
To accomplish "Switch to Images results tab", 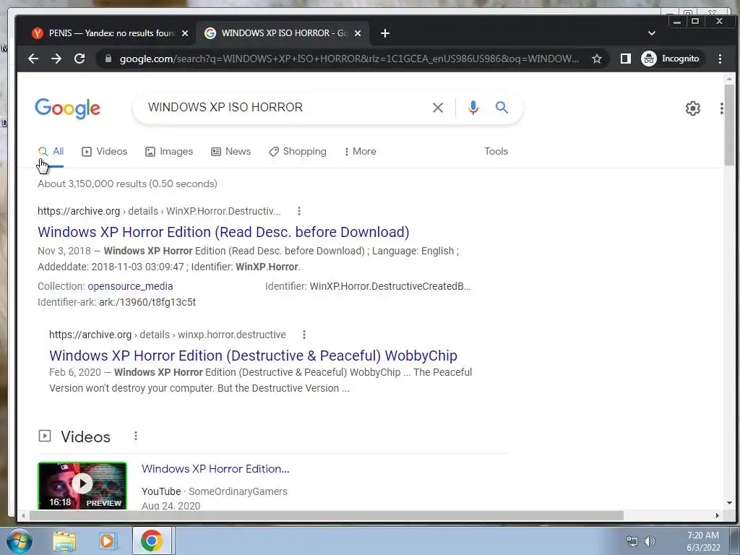I will [169, 152].
